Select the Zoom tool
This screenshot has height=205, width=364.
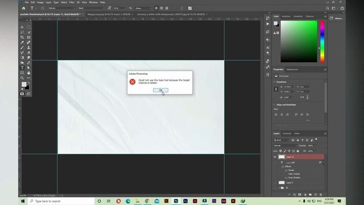[22, 78]
